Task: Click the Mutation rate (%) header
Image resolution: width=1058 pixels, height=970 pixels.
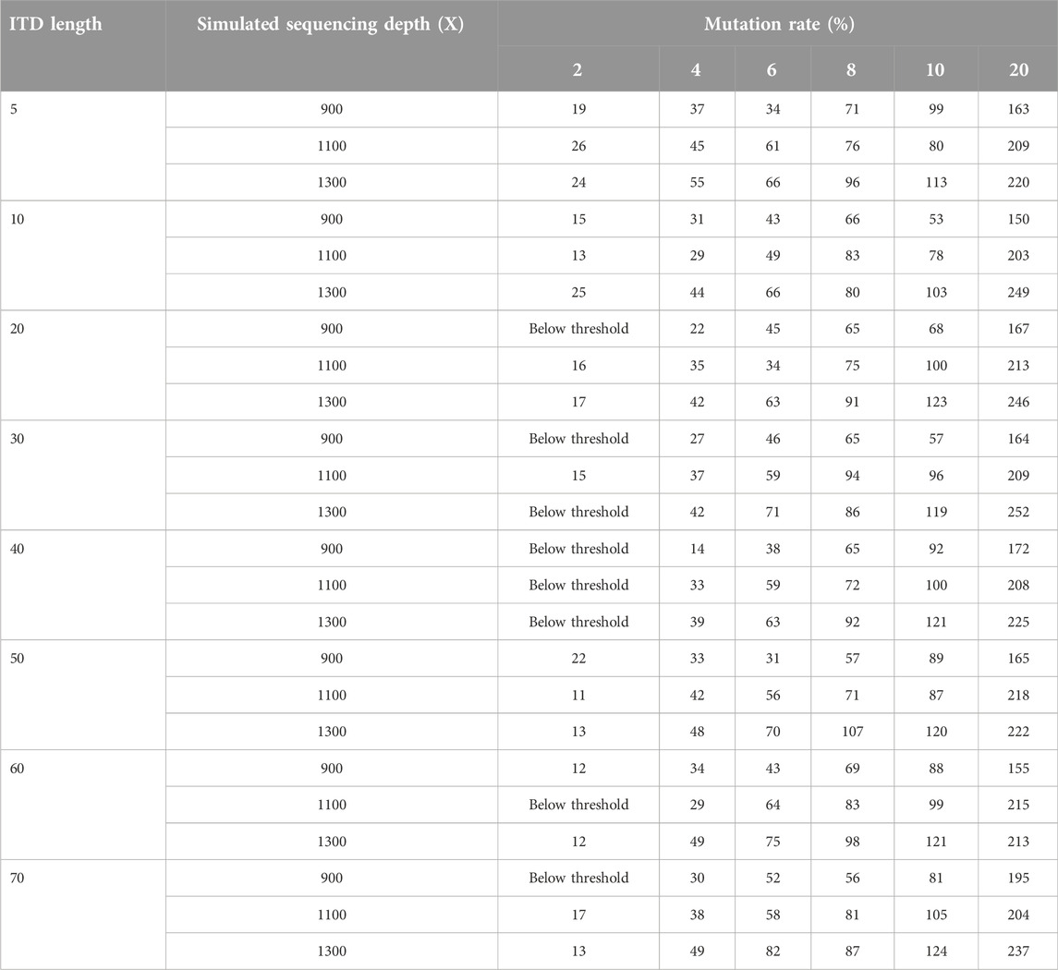Action: coord(779,24)
